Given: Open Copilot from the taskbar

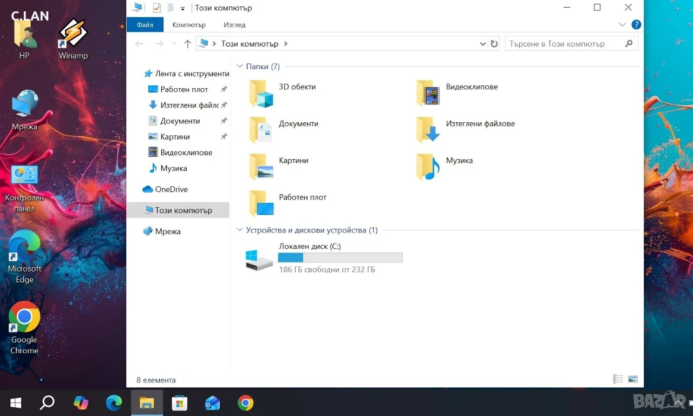Looking at the screenshot, I should point(81,403).
